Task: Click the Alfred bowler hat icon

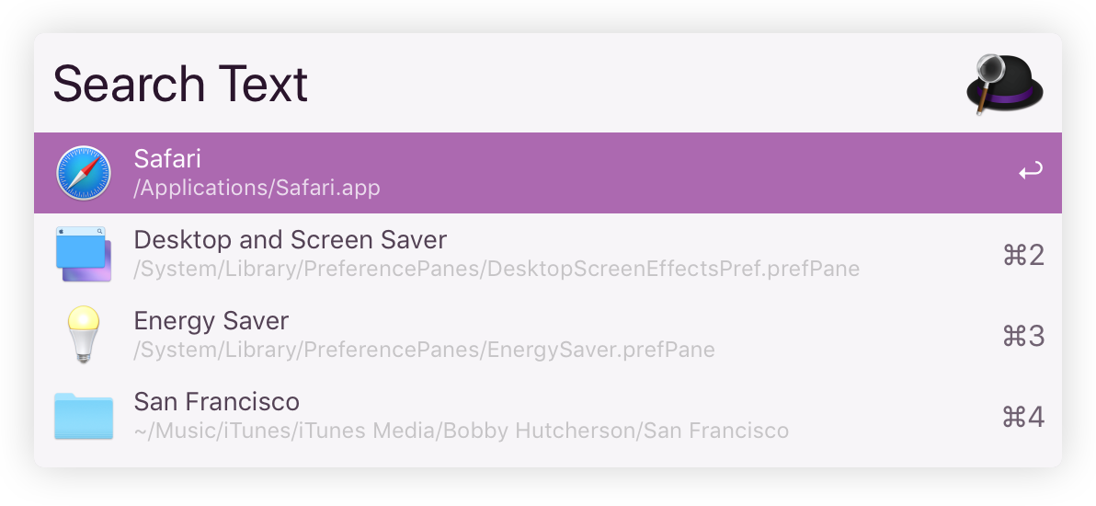Action: point(1004,84)
